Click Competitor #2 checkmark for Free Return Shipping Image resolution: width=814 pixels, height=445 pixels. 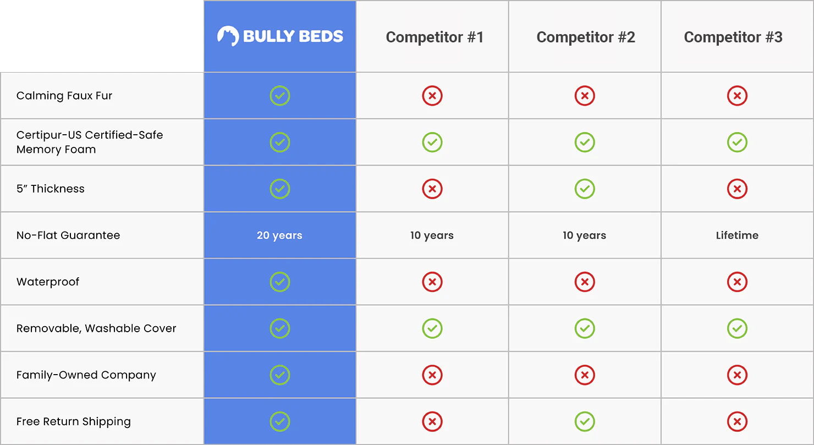point(585,422)
